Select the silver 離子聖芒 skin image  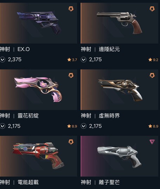coord(119,156)
